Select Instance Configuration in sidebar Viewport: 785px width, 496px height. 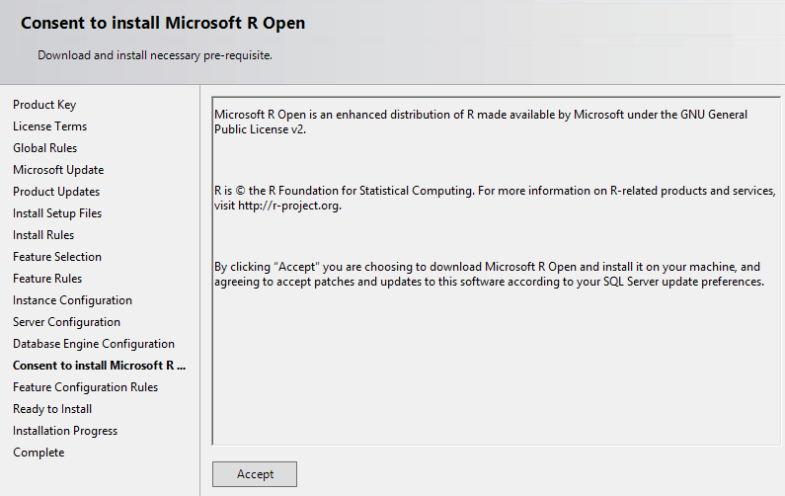click(x=72, y=300)
